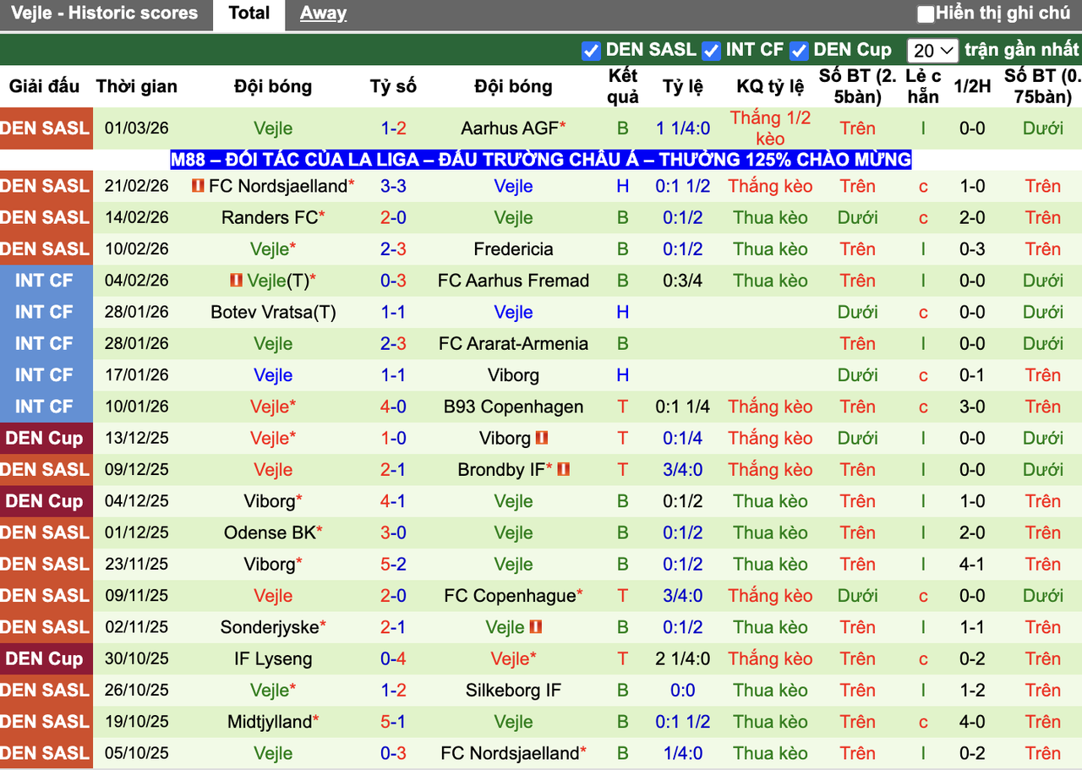Click red card icon beside Vejle 02/11/25
Viewport: 1082px width, 770px height.
pyautogui.click(x=536, y=627)
